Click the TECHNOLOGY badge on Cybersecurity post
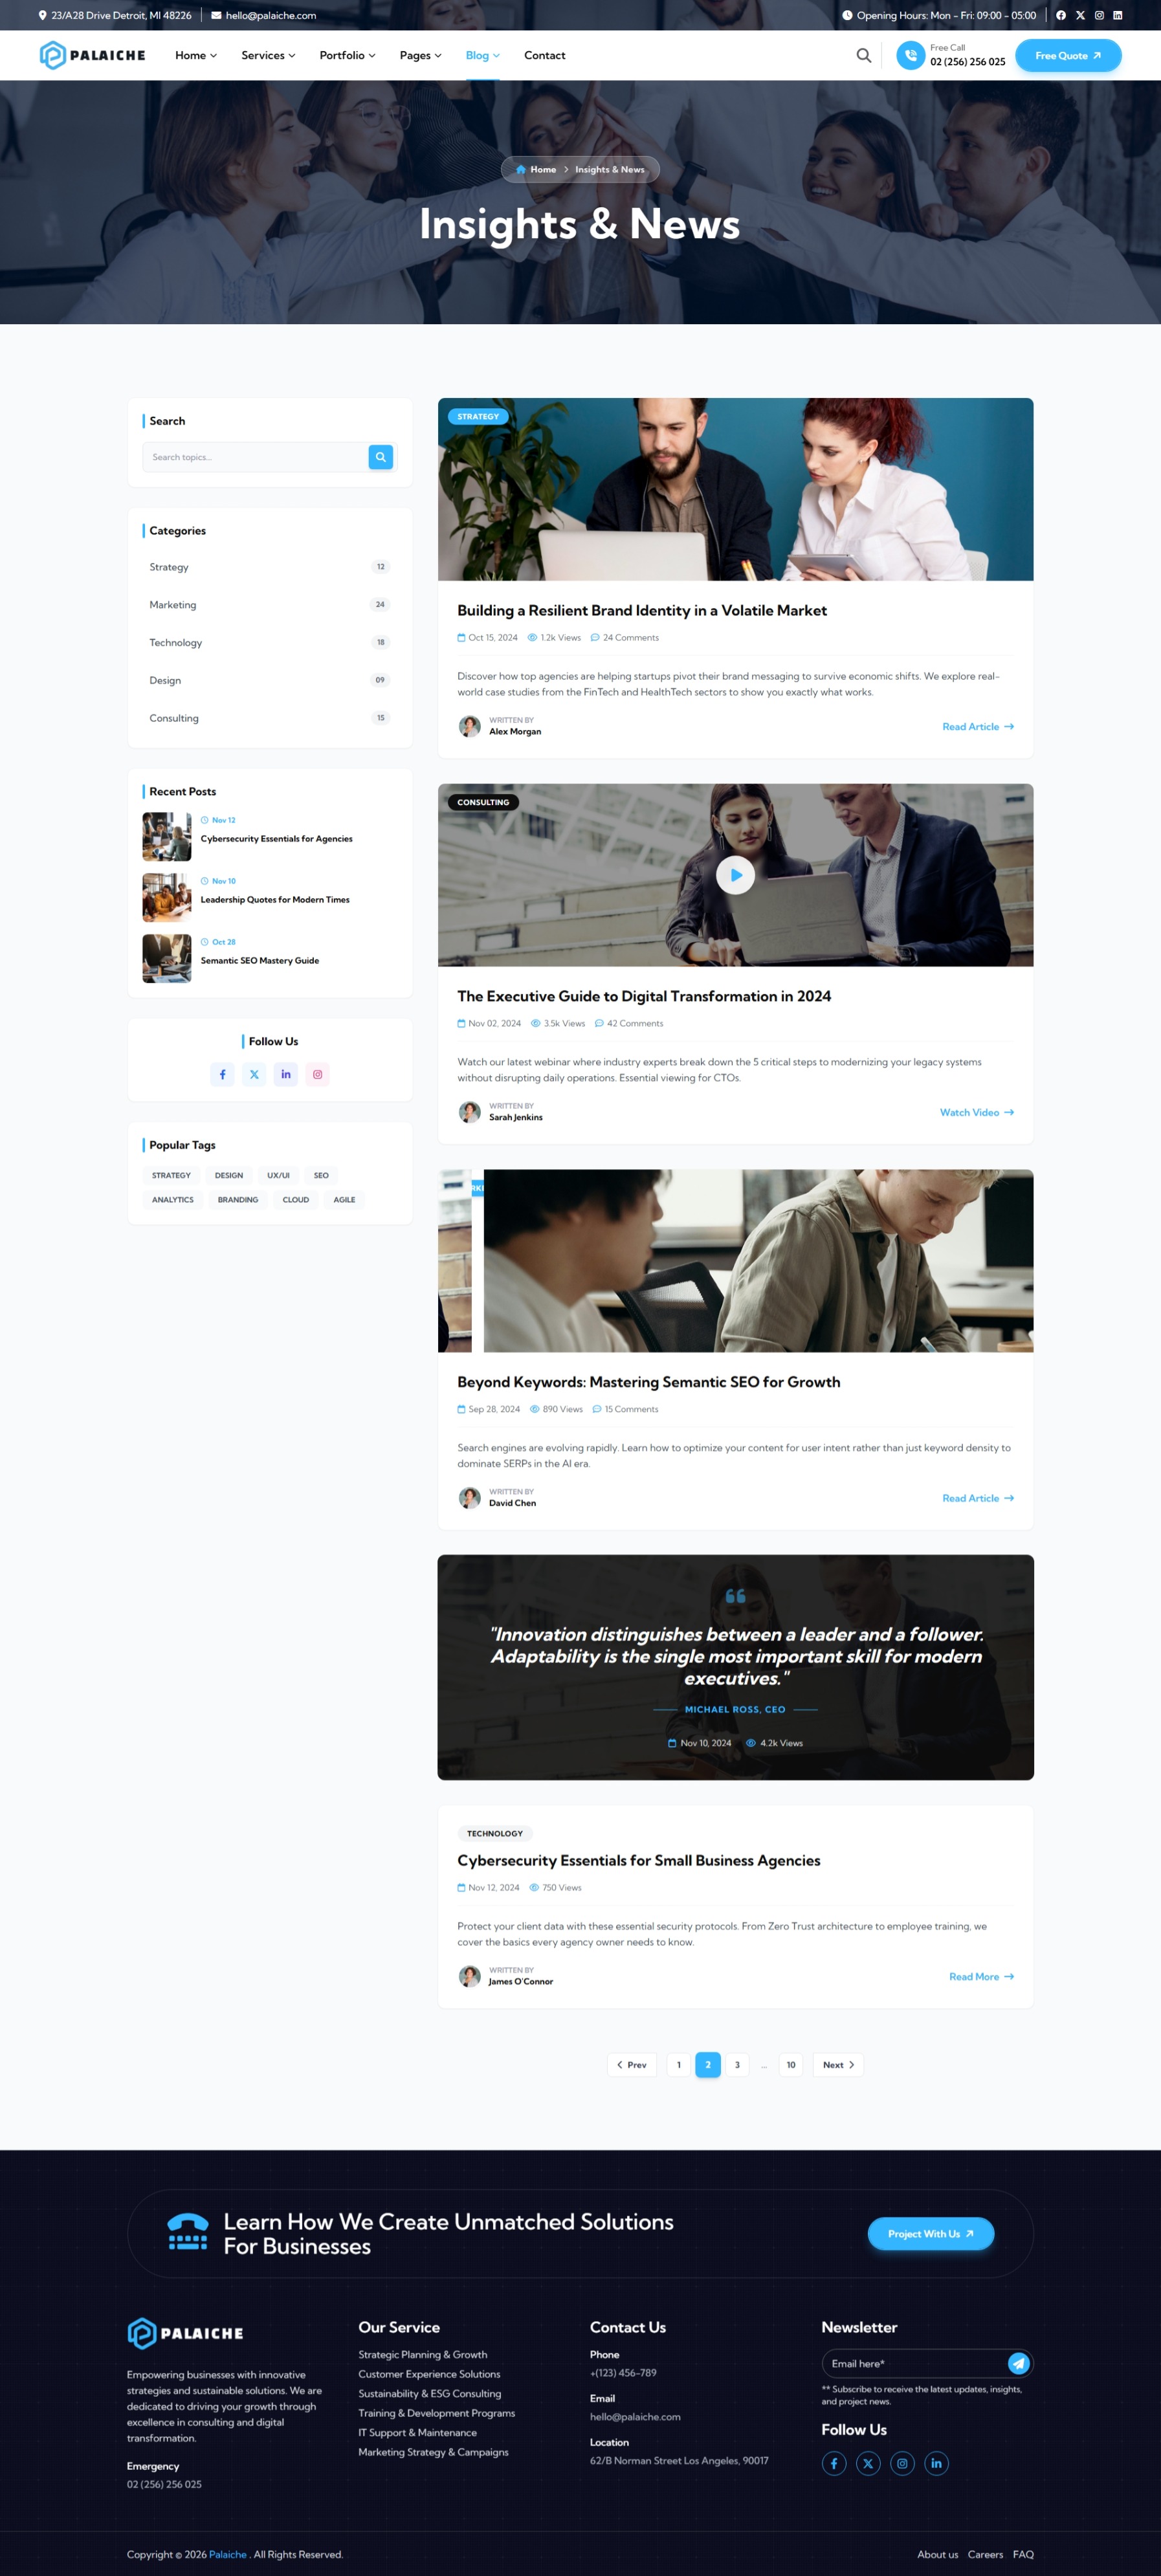This screenshot has height=2576, width=1161. pyautogui.click(x=495, y=1833)
